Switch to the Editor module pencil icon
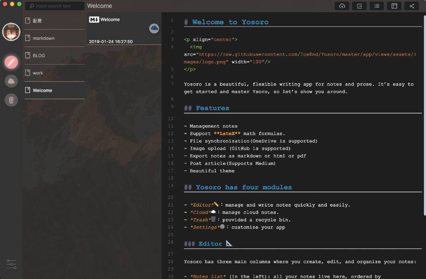 coord(11,62)
